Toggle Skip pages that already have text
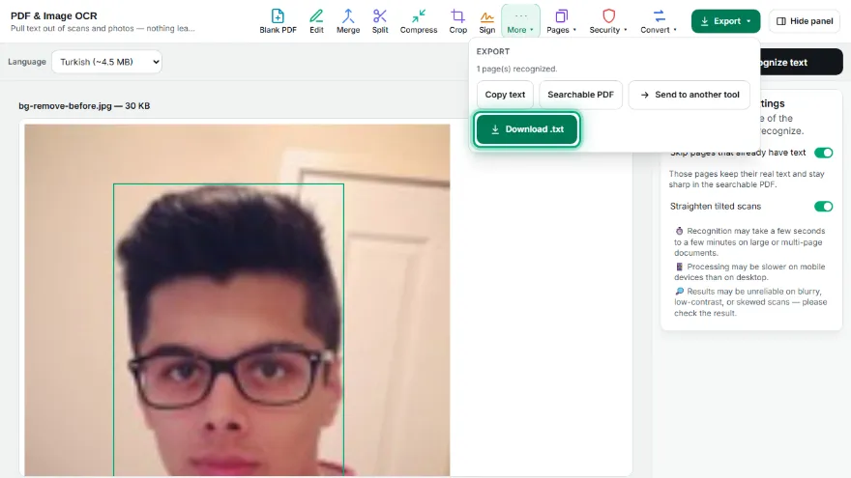851x478 pixels. pyautogui.click(x=823, y=153)
